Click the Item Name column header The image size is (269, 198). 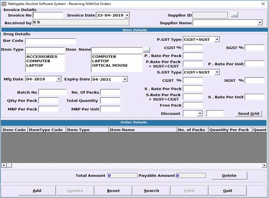(x=143, y=130)
